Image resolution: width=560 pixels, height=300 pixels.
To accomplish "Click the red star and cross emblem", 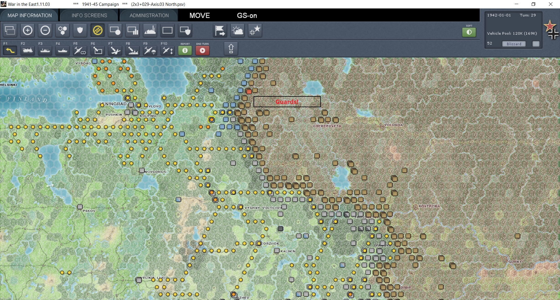I will click(x=551, y=30).
